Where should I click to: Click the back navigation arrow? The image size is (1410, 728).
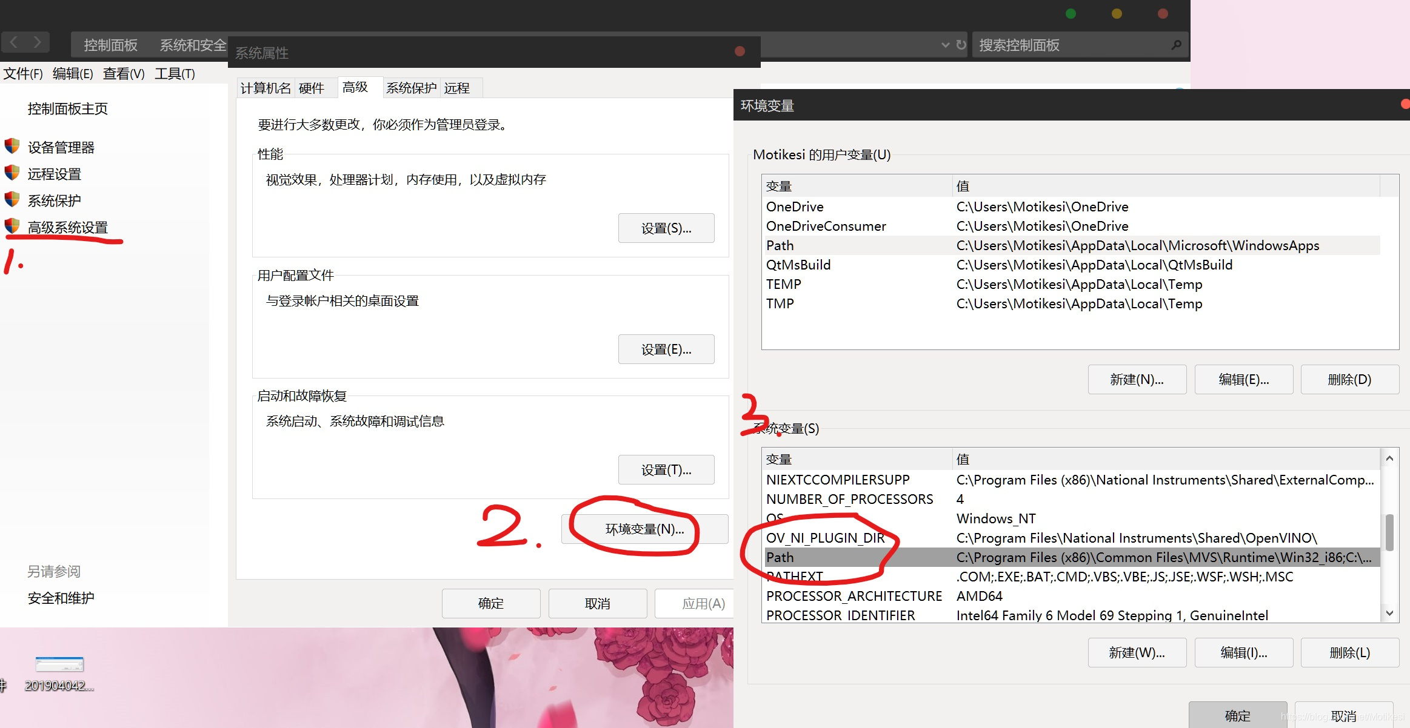point(14,42)
